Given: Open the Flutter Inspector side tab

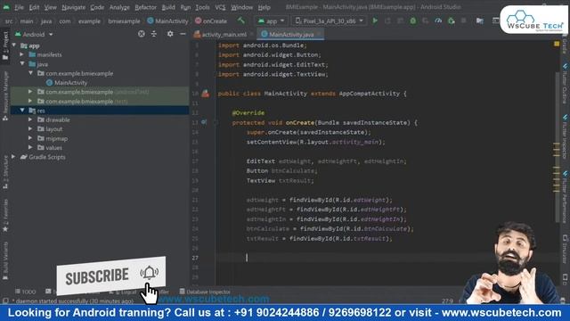Looking at the screenshot, I should pyautogui.click(x=565, y=136).
